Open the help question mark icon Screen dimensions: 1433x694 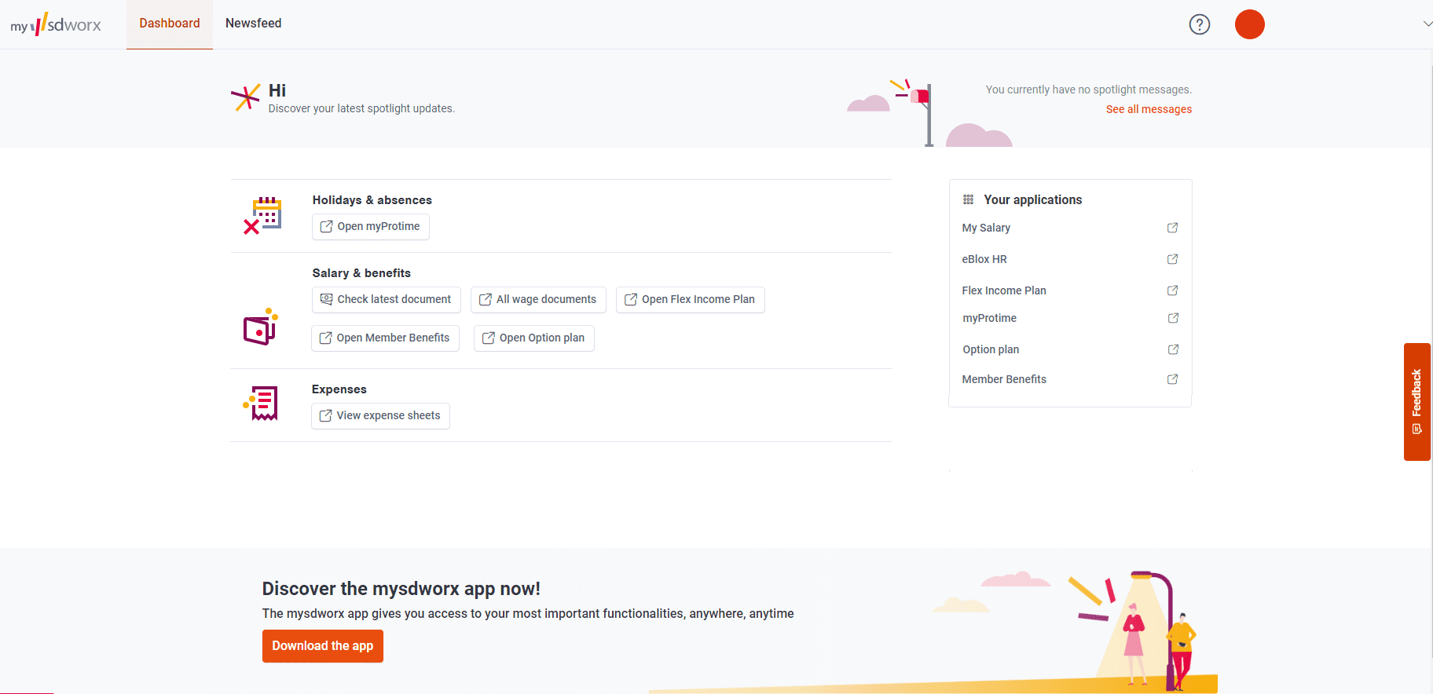[1200, 24]
